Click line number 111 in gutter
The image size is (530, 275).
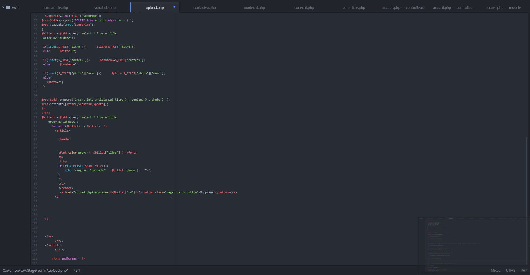(35, 259)
